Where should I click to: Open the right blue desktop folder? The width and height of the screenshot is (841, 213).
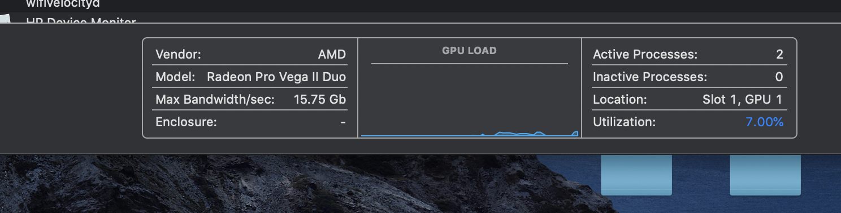point(765,175)
